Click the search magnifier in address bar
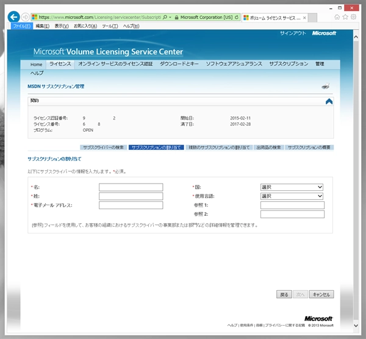Screen dimensions: 366x339 [165, 17]
